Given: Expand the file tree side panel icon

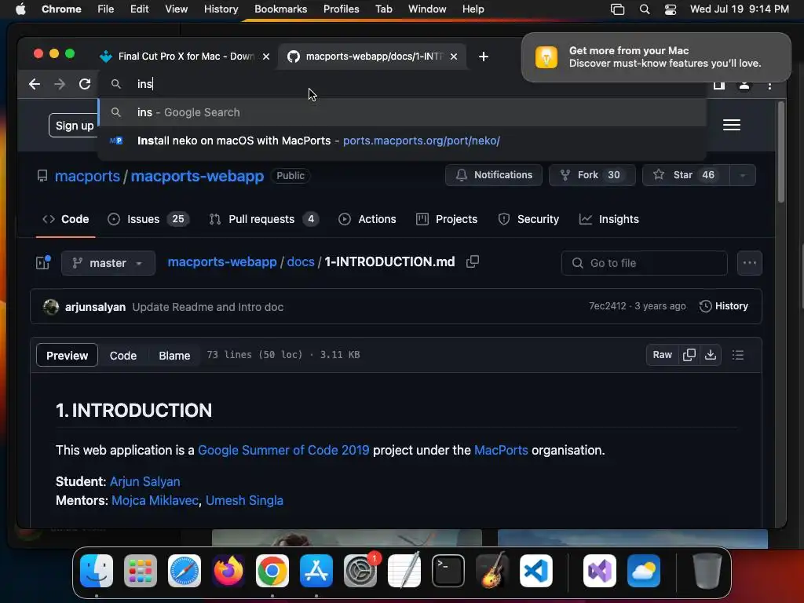Looking at the screenshot, I should (43, 262).
